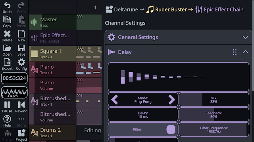The height and width of the screenshot is (142, 254).
Task: Click the Square 1 waveform icon
Action: (35, 54)
